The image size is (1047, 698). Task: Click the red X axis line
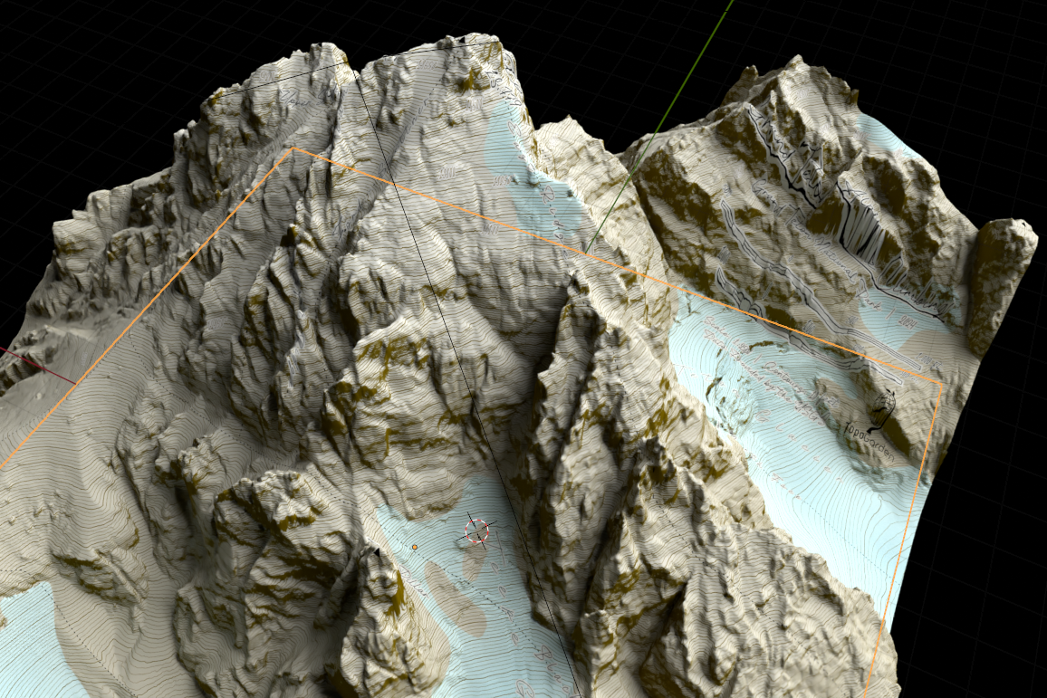pos(36,362)
